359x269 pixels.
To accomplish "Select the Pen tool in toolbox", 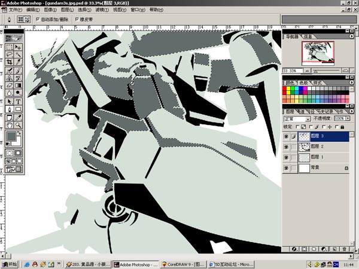I will tap(10, 109).
